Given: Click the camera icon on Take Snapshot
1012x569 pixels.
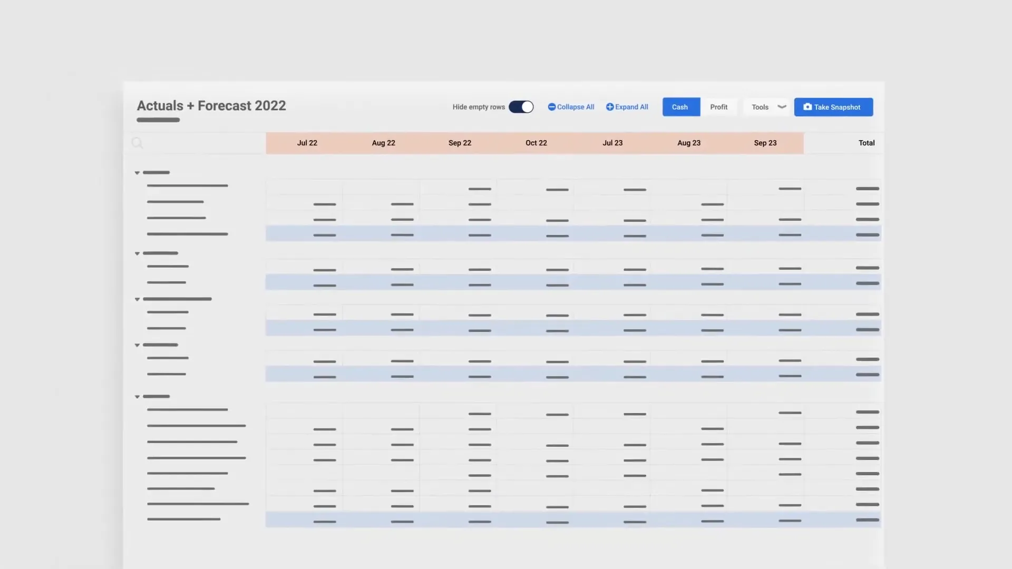Looking at the screenshot, I should click(808, 107).
